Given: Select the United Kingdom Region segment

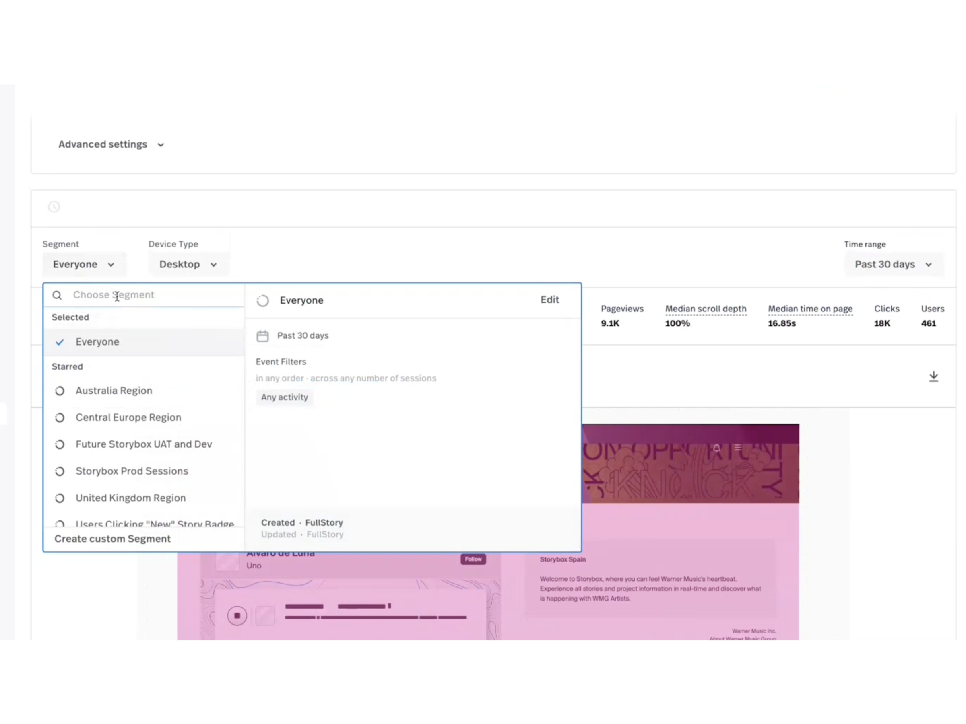Looking at the screenshot, I should 130,498.
